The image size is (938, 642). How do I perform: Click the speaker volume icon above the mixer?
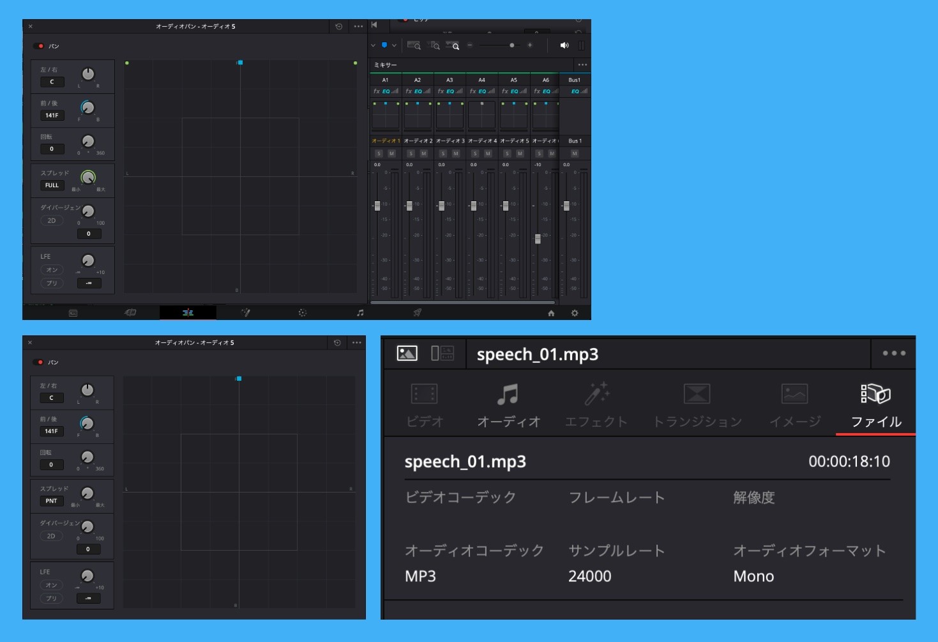click(x=564, y=45)
